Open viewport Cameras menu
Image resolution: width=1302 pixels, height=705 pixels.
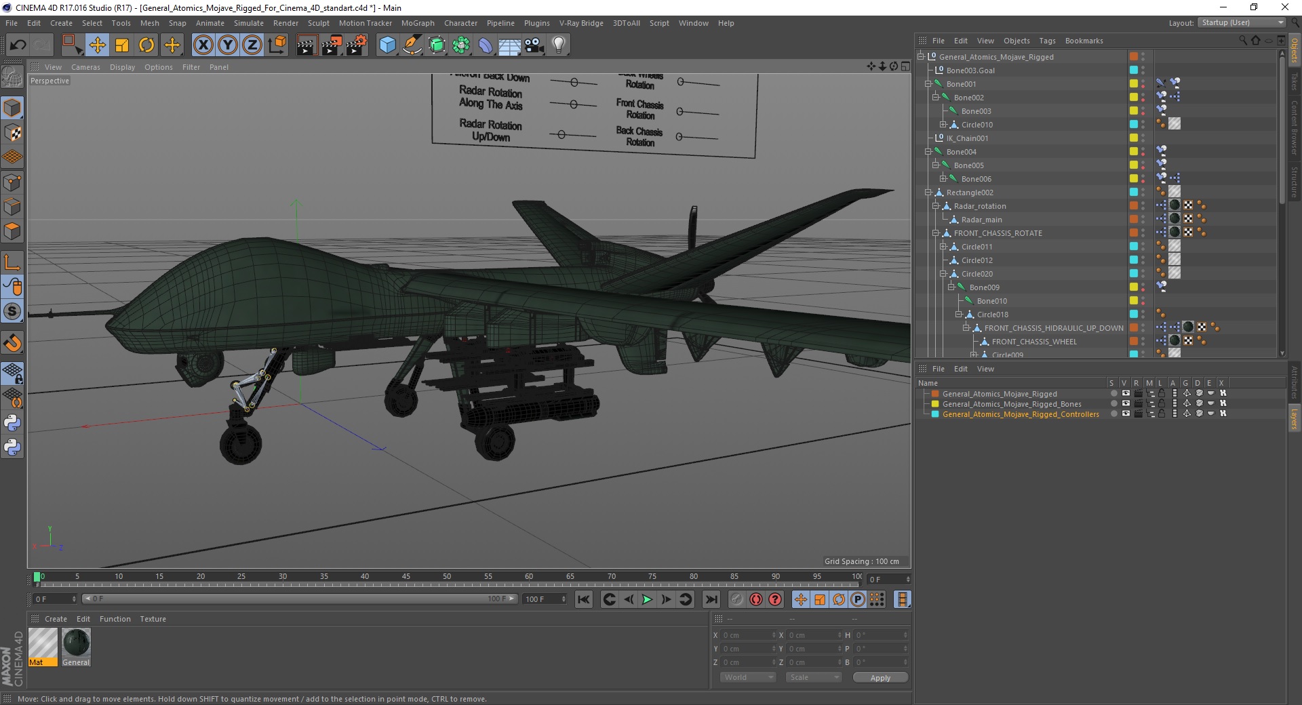coord(85,67)
